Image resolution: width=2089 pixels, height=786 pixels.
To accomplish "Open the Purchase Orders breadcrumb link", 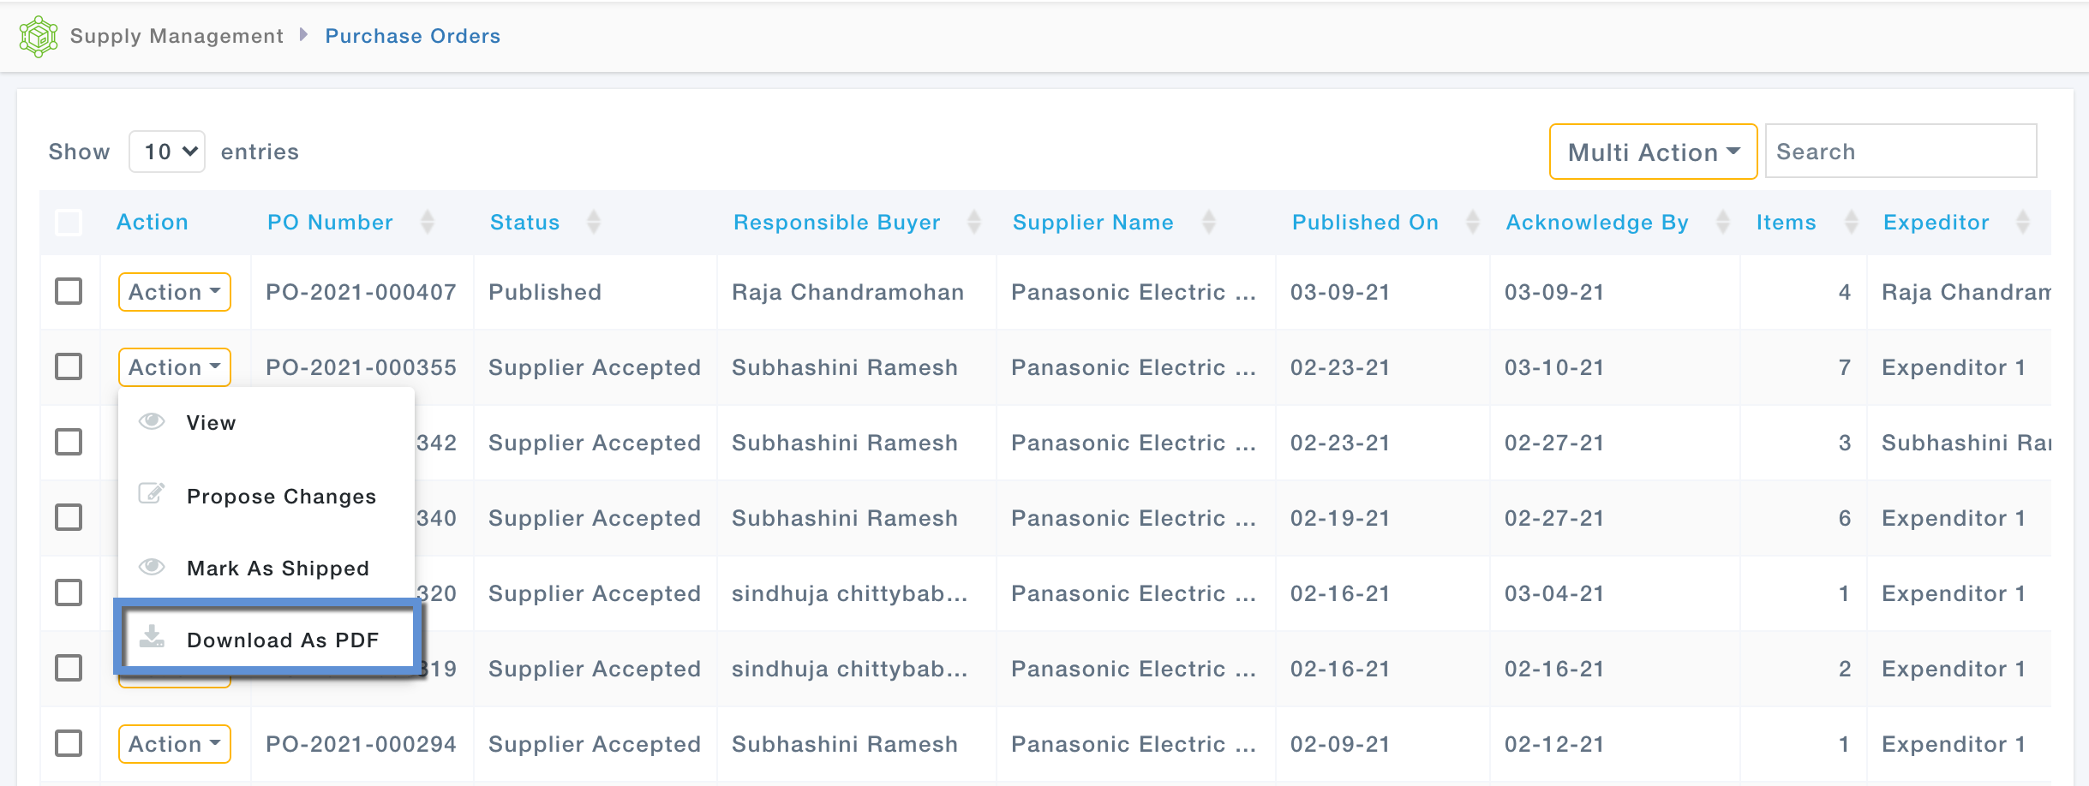I will click(412, 36).
